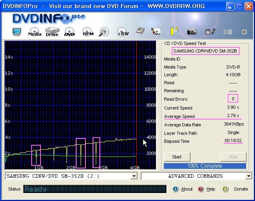Screen dimensions: 255x201
Task: Open the Media info tool
Action: [34, 32]
